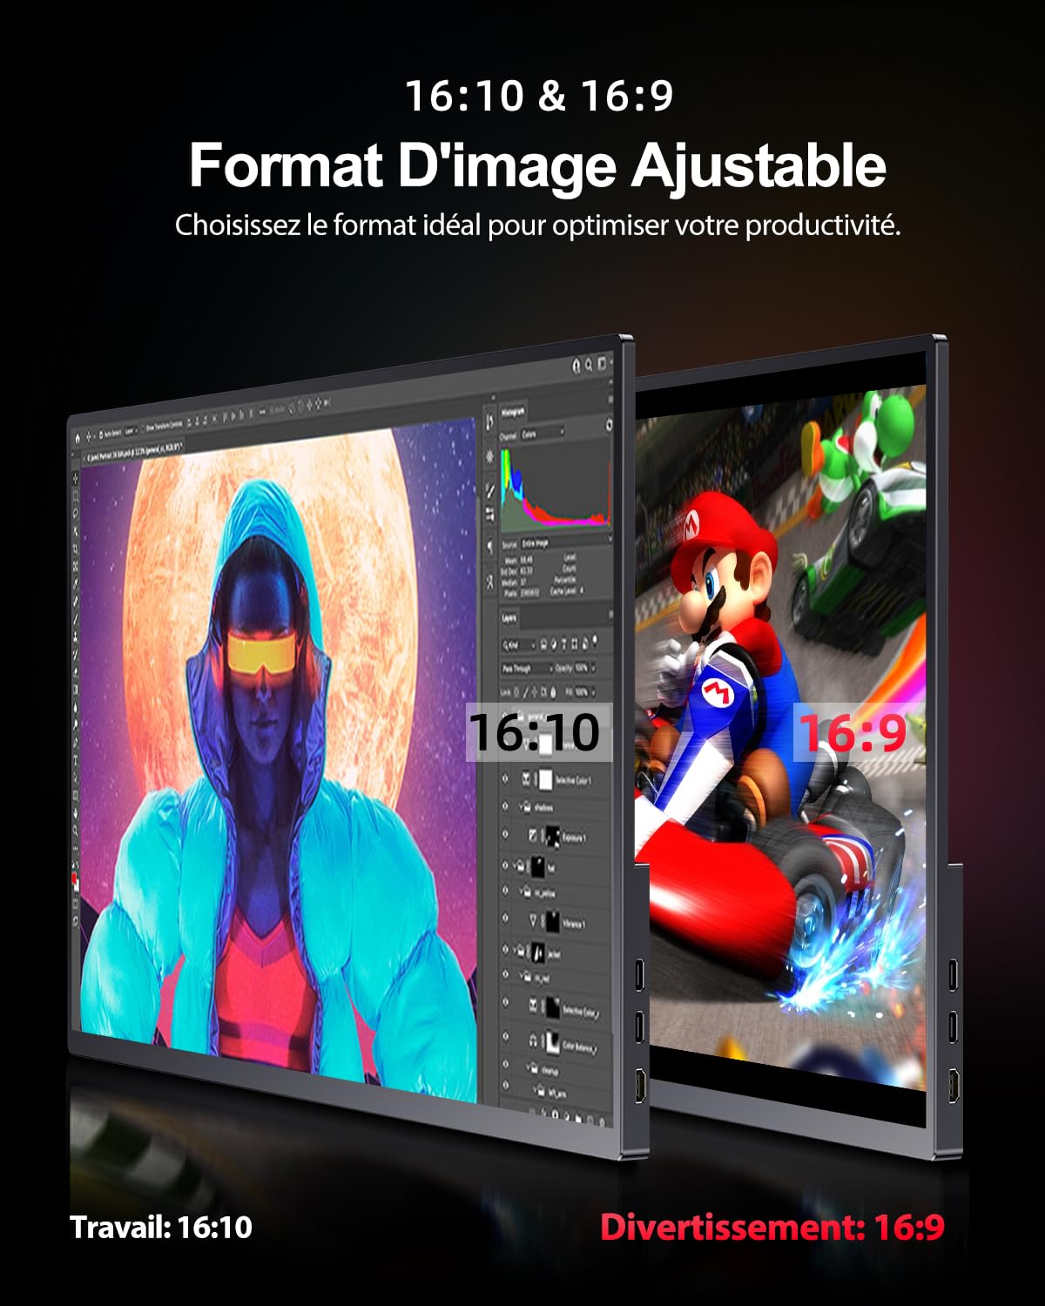Open the Opacity slider dropdown arrow
This screenshot has width=1045, height=1306.
coord(593,667)
